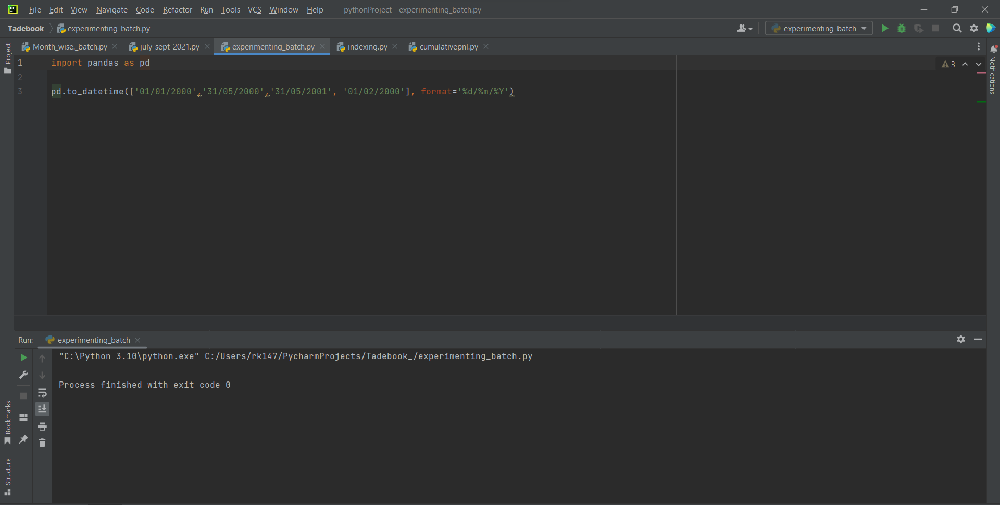Run experimenting_batch with green play button in toolbar
The image size is (1000, 505).
885,28
